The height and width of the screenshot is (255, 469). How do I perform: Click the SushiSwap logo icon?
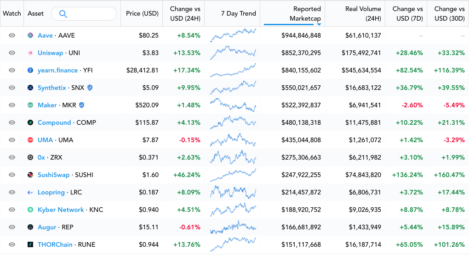pyautogui.click(x=30, y=175)
